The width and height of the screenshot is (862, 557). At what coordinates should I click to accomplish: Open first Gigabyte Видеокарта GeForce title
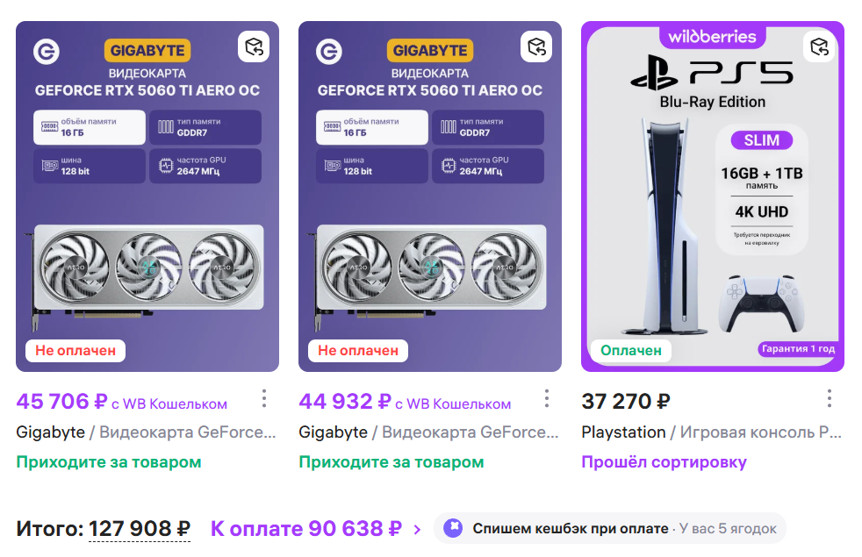[146, 432]
